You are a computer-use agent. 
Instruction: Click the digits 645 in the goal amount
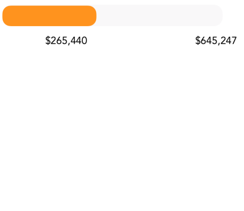[209, 40]
